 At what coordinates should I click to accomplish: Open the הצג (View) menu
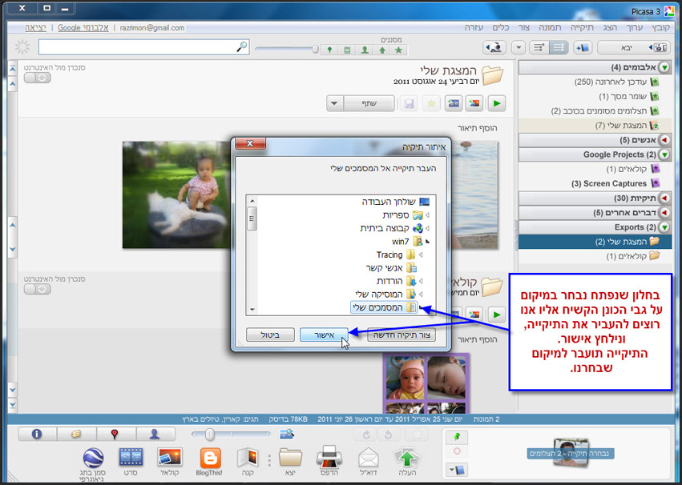click(610, 27)
